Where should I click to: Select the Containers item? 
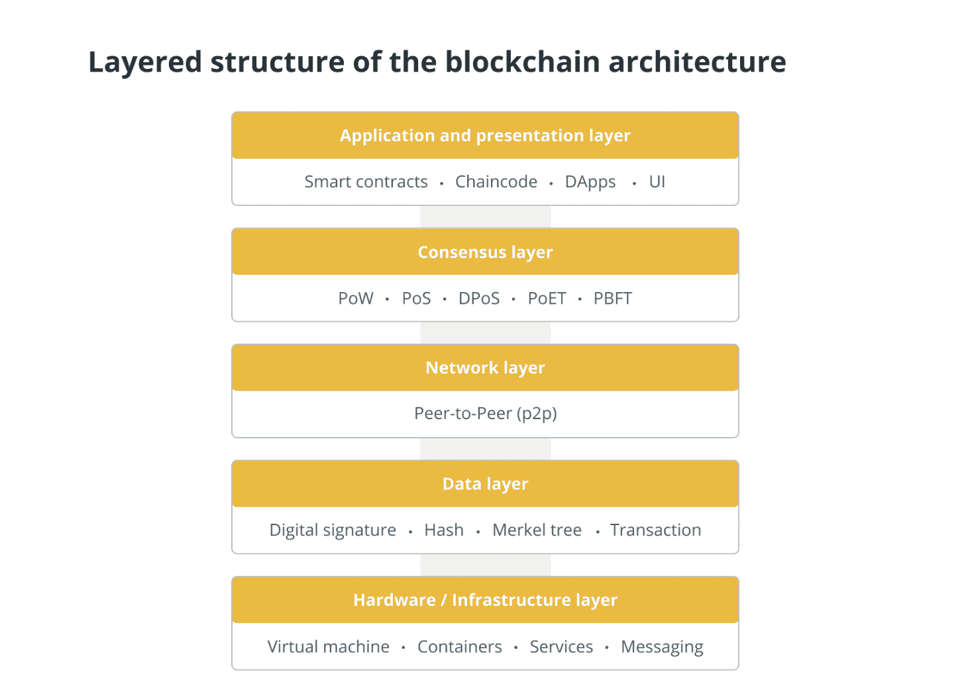(460, 646)
